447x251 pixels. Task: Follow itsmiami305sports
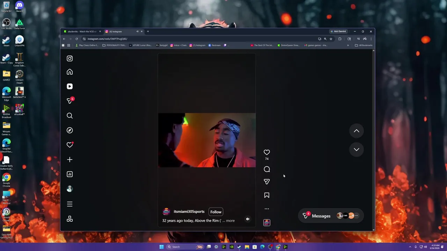point(216,212)
